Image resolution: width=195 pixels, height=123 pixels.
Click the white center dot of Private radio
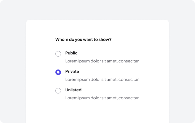click(x=58, y=72)
